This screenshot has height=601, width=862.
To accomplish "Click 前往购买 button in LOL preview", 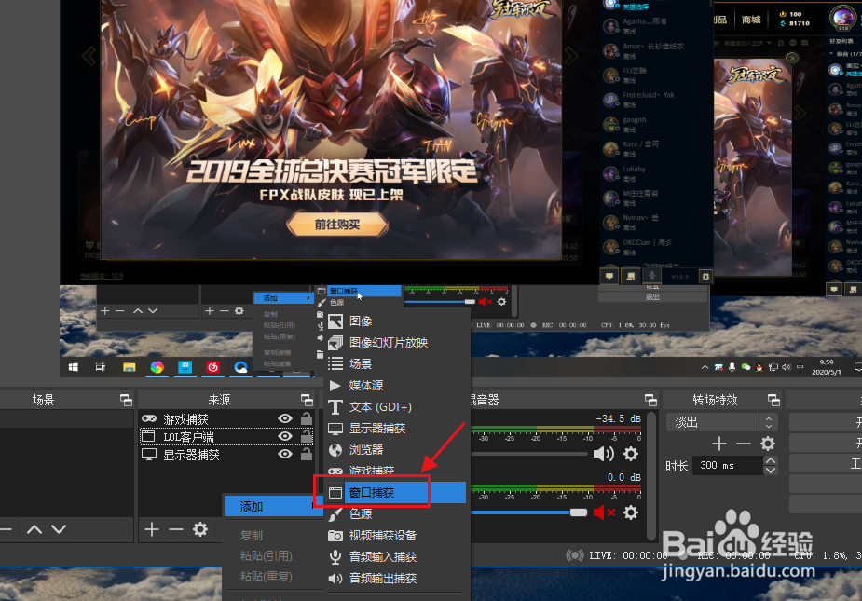I will pos(337,225).
